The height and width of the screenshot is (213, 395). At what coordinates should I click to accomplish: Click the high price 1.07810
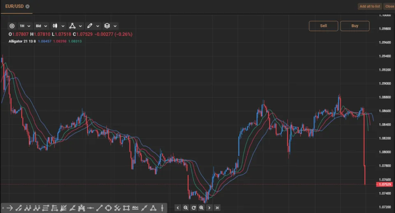42,34
